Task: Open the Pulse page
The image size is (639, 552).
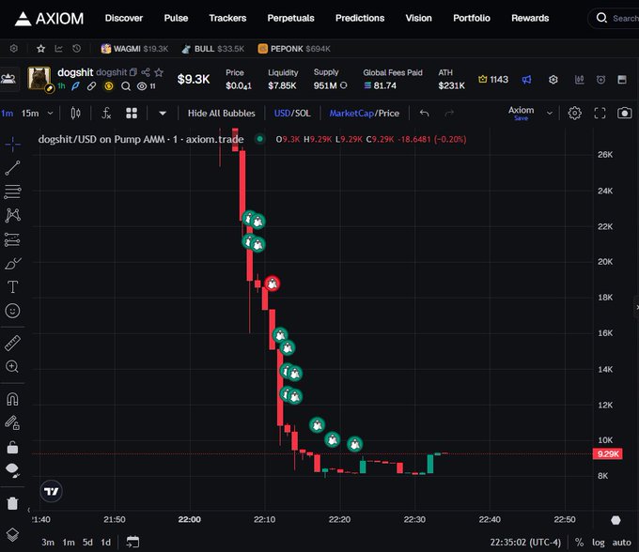Action: 176,19
